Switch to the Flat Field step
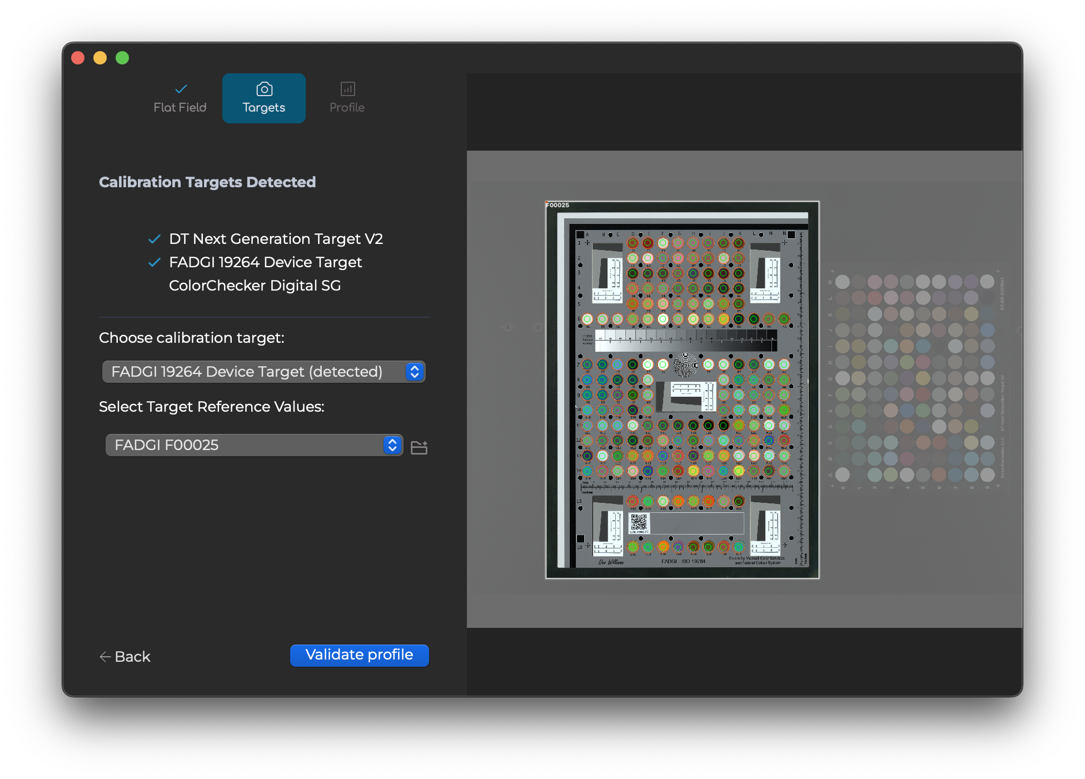Screen dimensions: 1085x779 point(180,98)
